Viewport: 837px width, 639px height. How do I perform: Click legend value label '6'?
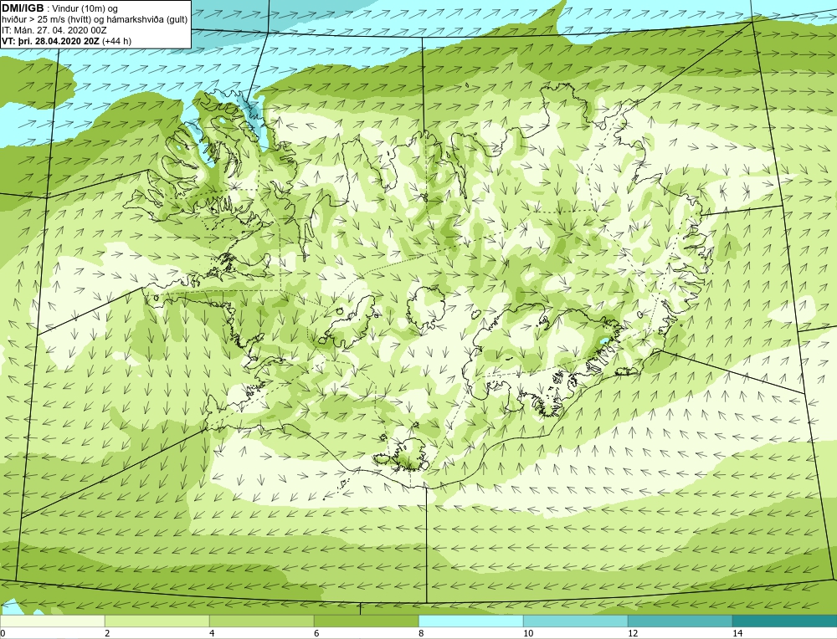pos(316,633)
